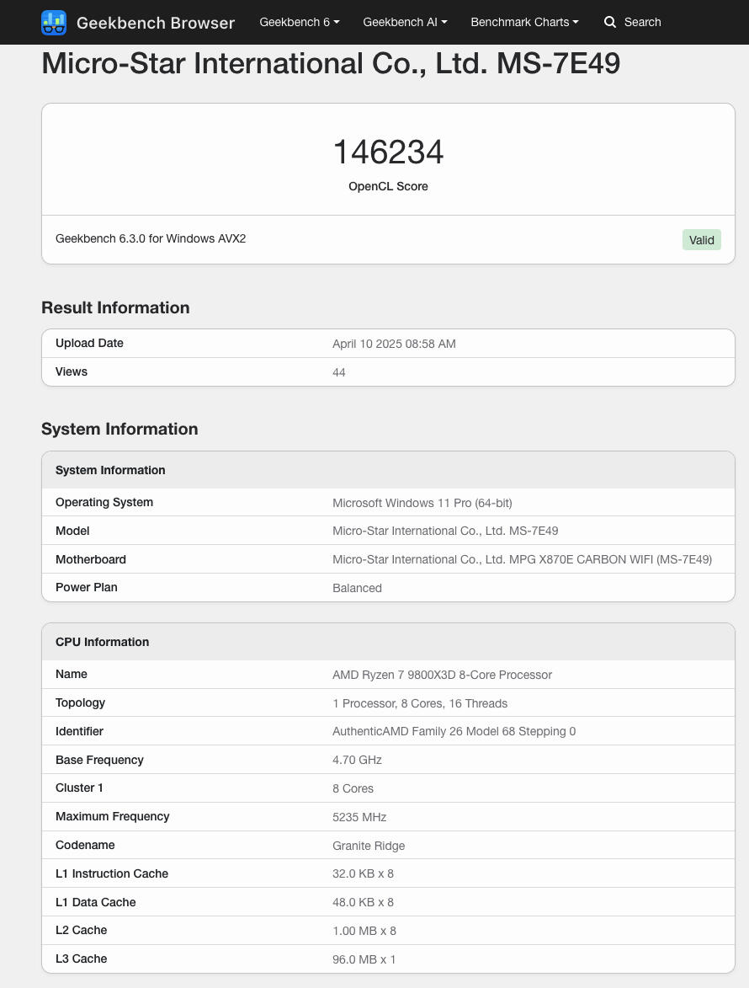749x988 pixels.
Task: Select the OpenCL Score label
Action: click(x=388, y=186)
